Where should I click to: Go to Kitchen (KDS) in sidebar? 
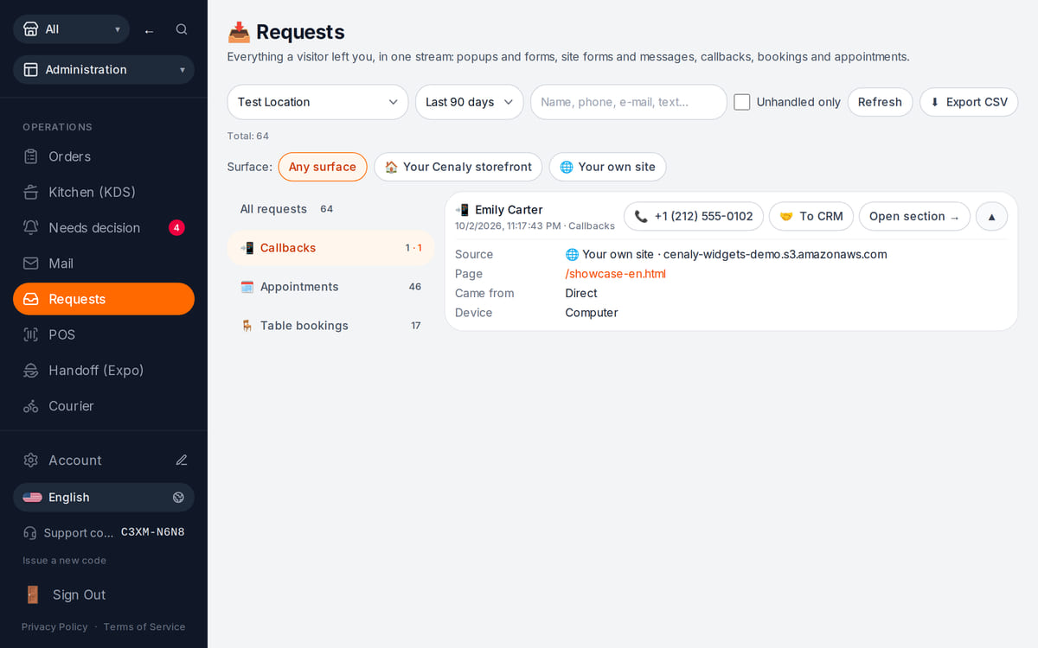pyautogui.click(x=104, y=192)
